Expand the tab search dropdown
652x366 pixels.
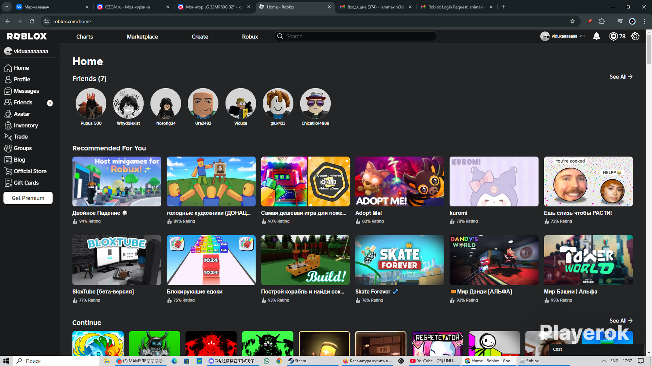click(x=7, y=7)
